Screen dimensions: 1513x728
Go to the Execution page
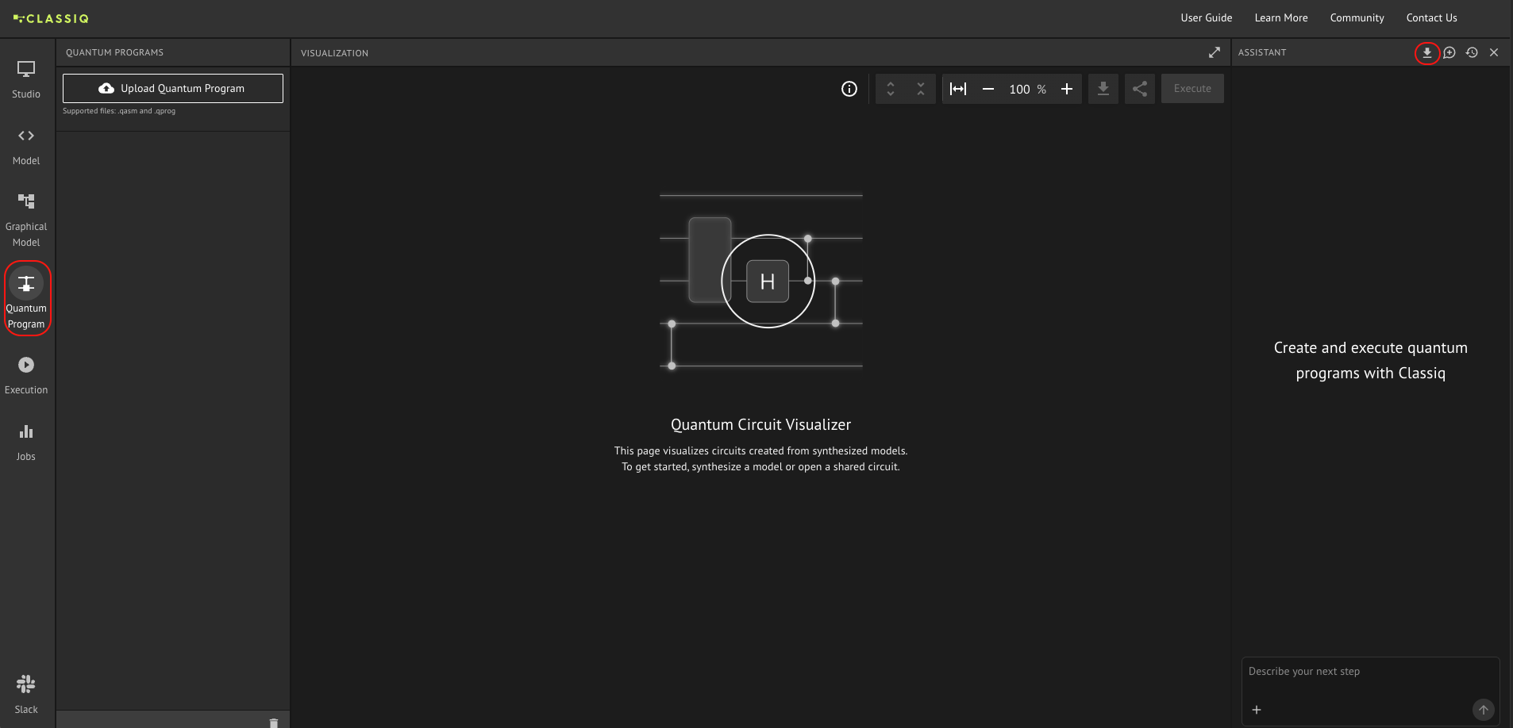tap(26, 376)
